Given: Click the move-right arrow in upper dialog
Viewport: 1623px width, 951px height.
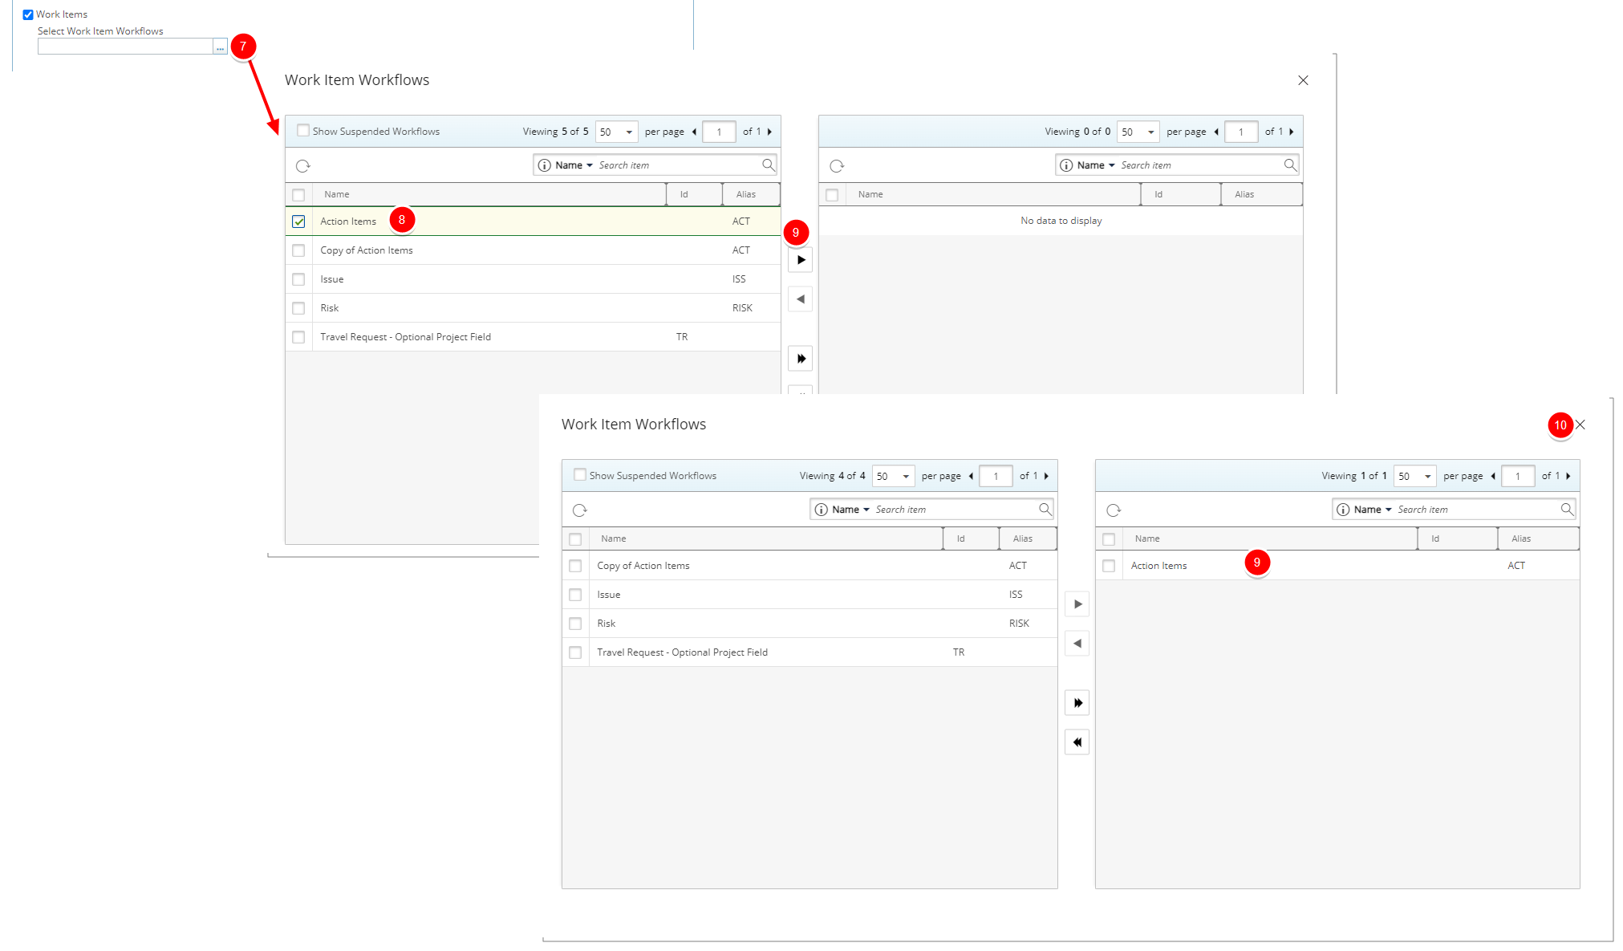Looking at the screenshot, I should pyautogui.click(x=800, y=260).
